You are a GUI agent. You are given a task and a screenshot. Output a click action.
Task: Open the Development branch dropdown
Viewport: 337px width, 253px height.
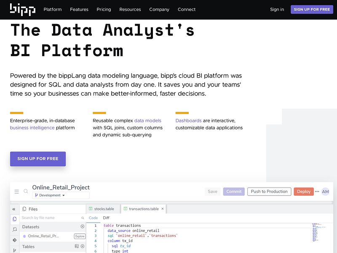61,195
